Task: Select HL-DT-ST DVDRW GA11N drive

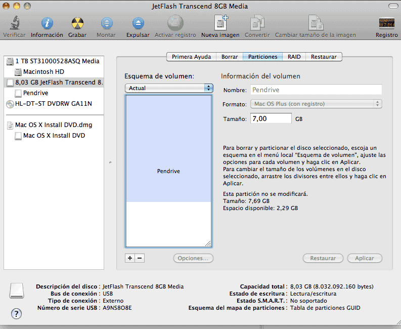Action: click(x=54, y=104)
